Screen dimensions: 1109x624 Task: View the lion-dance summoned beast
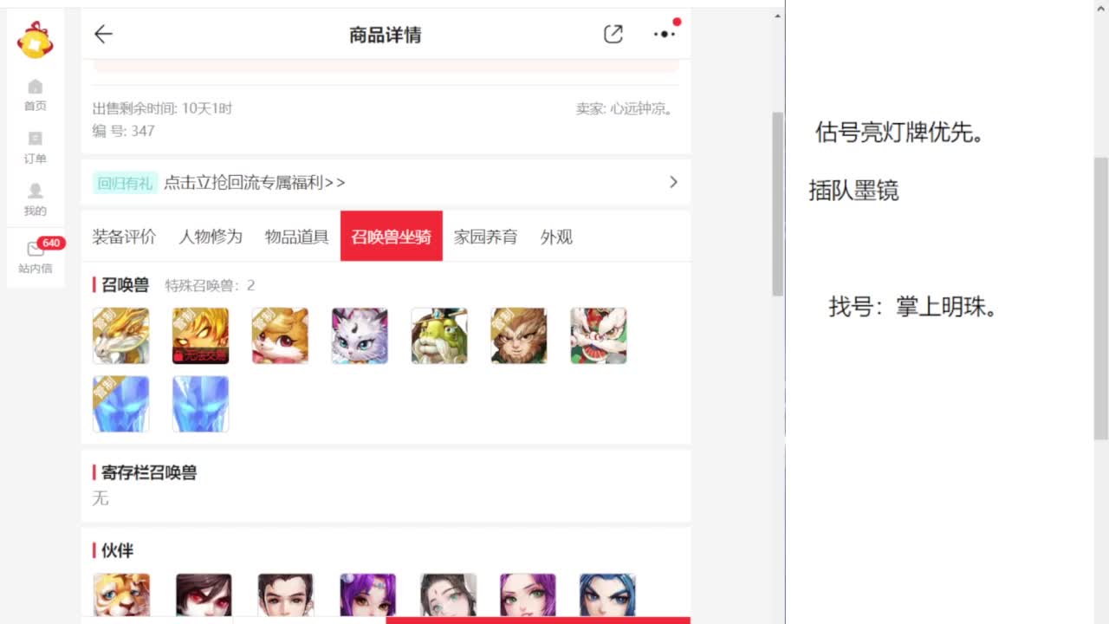tap(599, 335)
